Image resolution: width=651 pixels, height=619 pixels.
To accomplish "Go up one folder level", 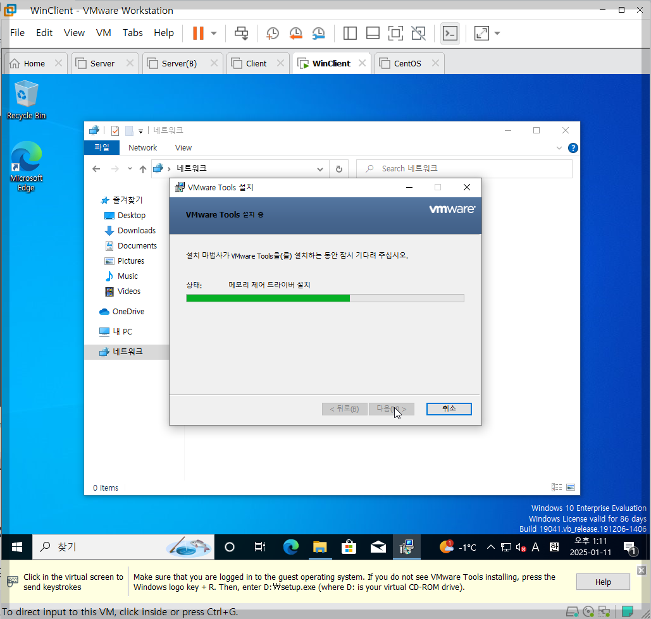I will pyautogui.click(x=143, y=169).
